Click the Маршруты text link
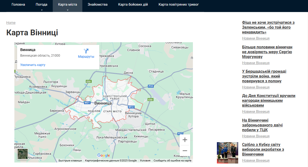Viewport: 308px width, 167px height. [x=86, y=57]
